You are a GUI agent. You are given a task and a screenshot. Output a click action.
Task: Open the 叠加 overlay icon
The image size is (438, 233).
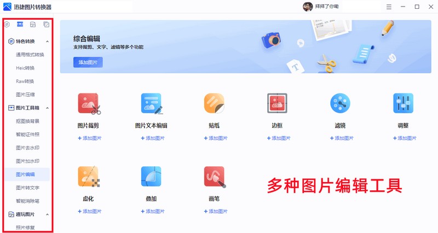tap(151, 177)
